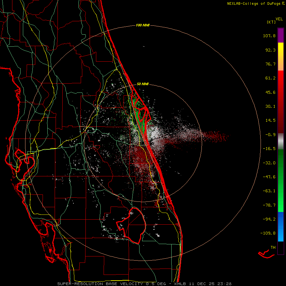Click the [KT] units label
286x286 pixels.
pyautogui.click(x=271, y=22)
